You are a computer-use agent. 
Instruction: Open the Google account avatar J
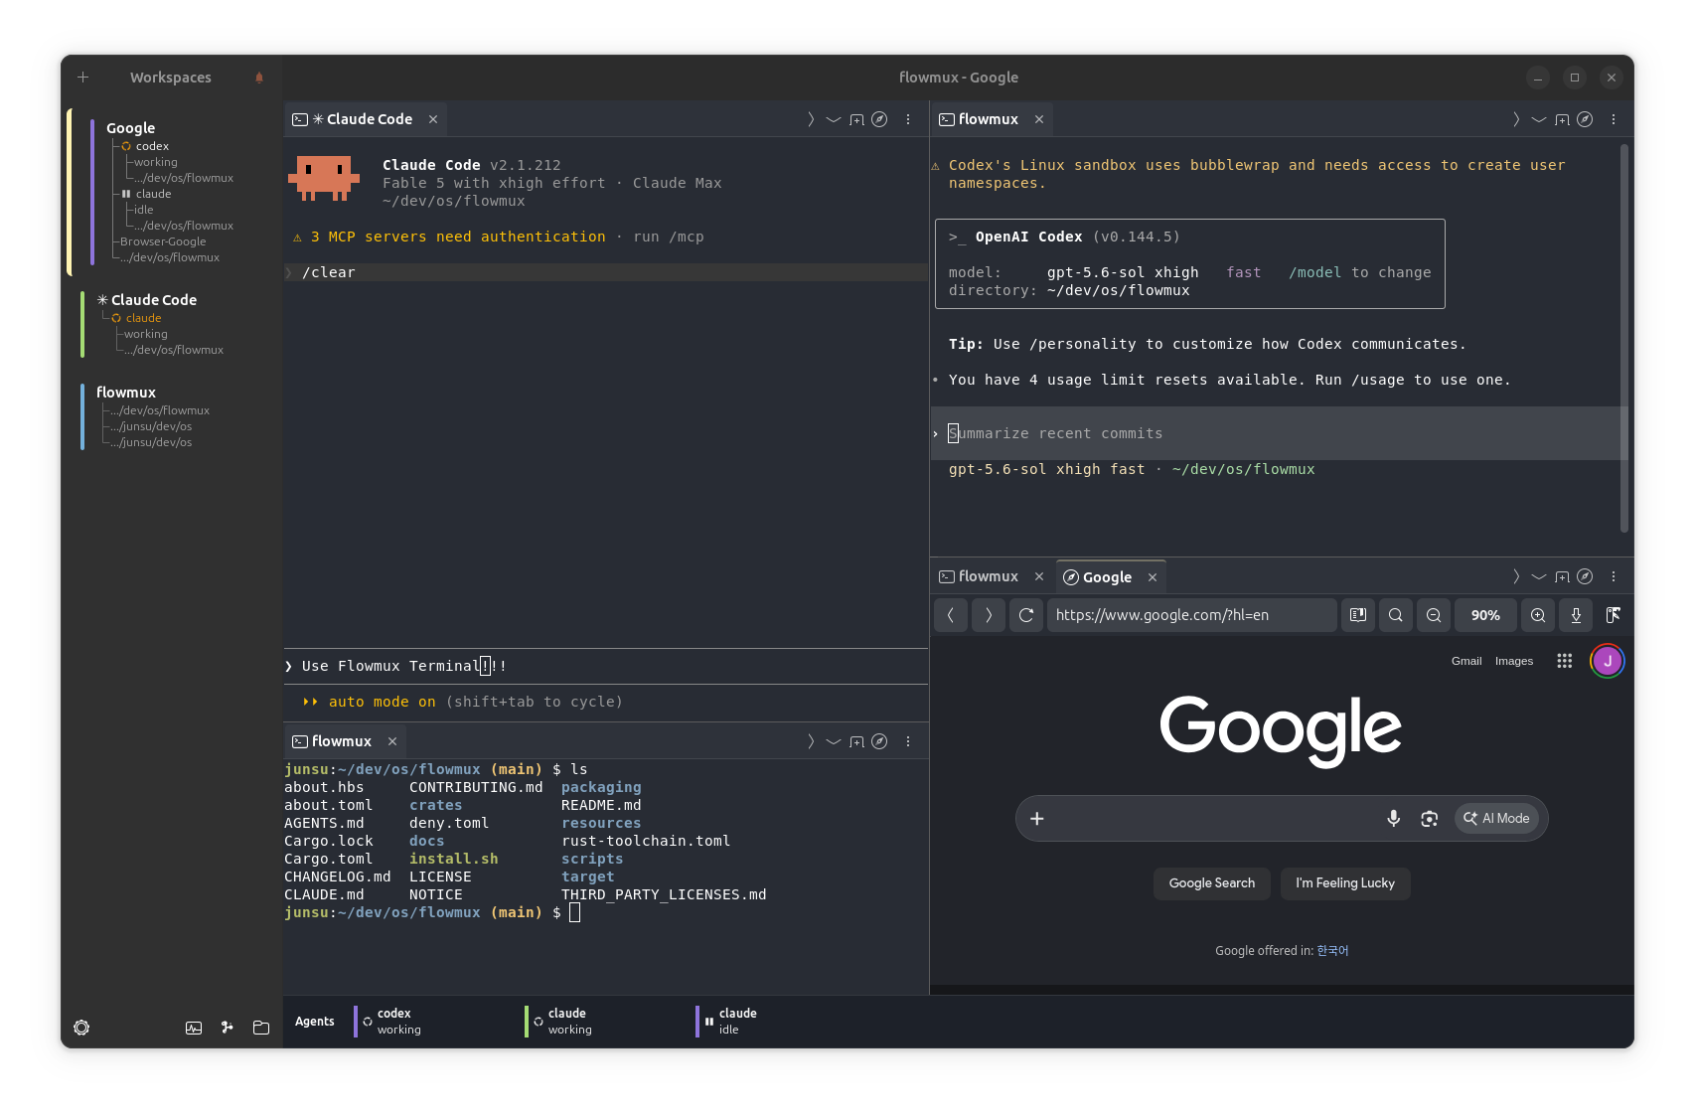pos(1608,661)
